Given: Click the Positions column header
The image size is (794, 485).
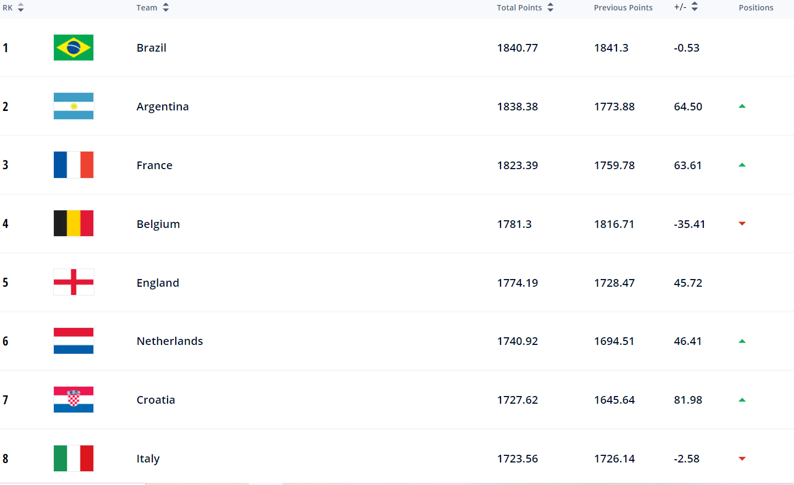Looking at the screenshot, I should pyautogui.click(x=756, y=8).
